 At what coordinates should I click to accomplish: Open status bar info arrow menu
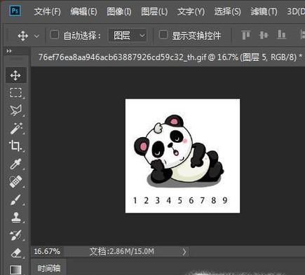[184, 252]
